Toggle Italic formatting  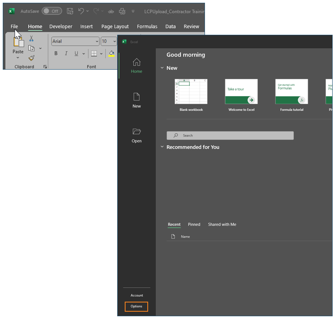click(66, 53)
